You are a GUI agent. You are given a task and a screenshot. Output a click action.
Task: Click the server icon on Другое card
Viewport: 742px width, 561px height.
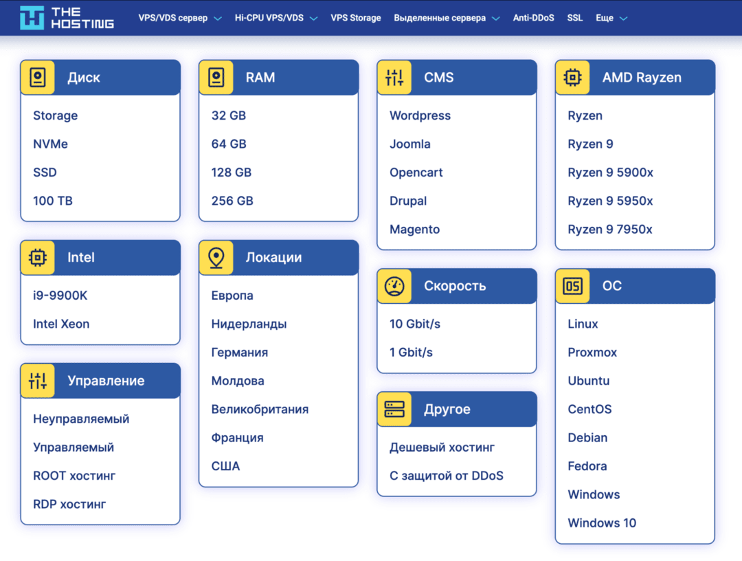394,409
